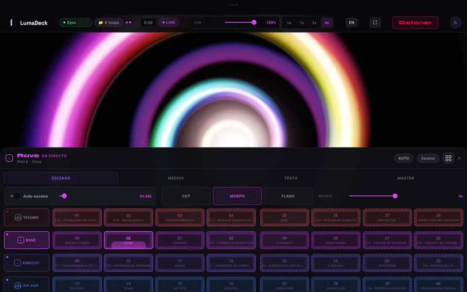
Task: Select CUT transition
Action: pyautogui.click(x=186, y=196)
